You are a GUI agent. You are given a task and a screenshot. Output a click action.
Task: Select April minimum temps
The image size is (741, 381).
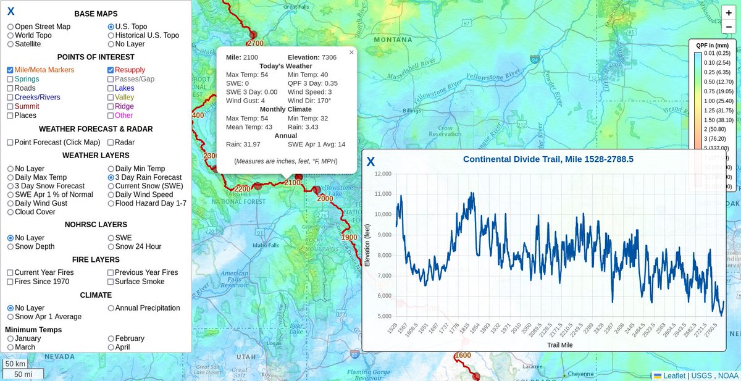(111, 347)
